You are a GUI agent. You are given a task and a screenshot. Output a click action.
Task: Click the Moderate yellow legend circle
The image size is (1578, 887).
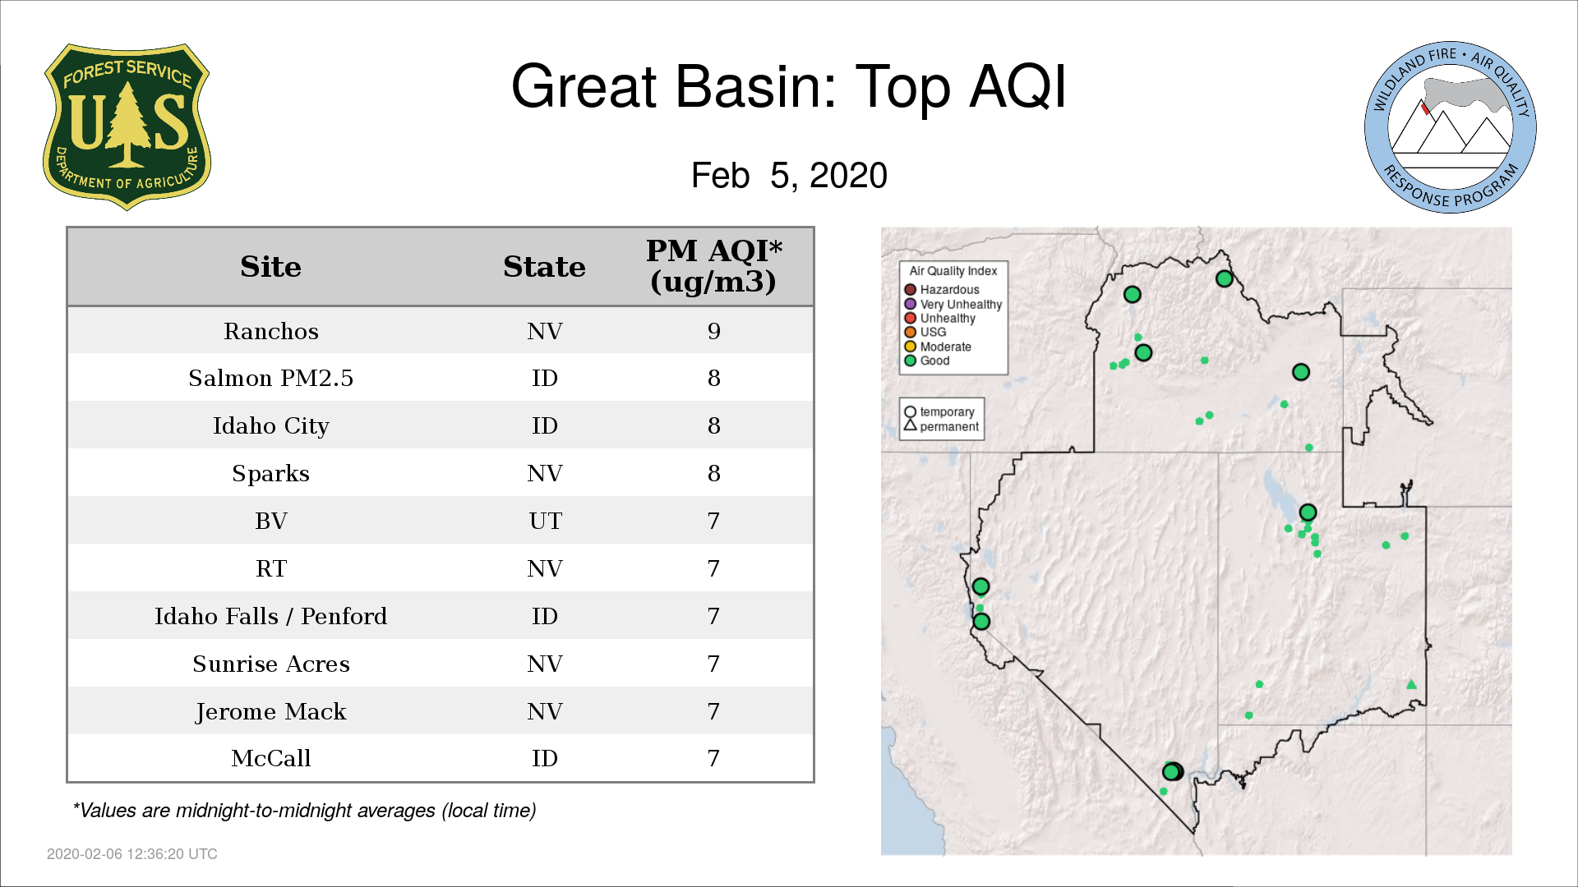pos(911,347)
